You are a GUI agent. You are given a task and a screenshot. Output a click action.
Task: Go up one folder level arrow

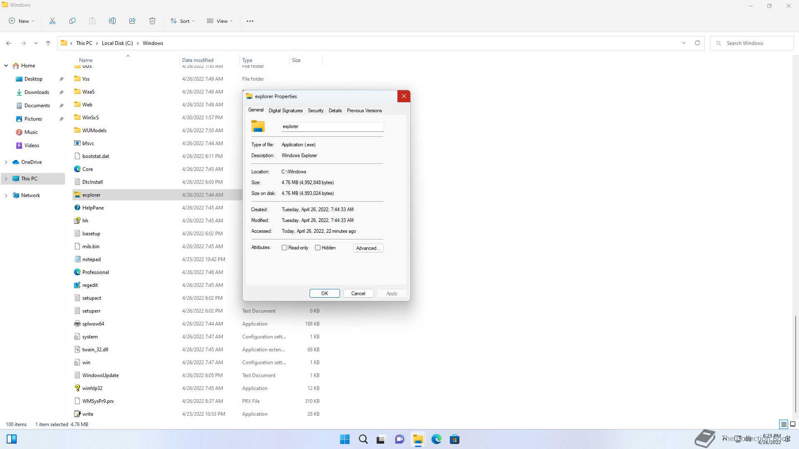pyautogui.click(x=48, y=43)
